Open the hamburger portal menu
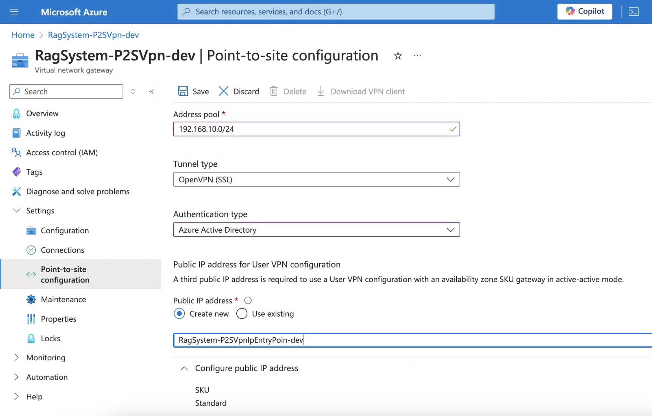This screenshot has width=652, height=416. (14, 12)
